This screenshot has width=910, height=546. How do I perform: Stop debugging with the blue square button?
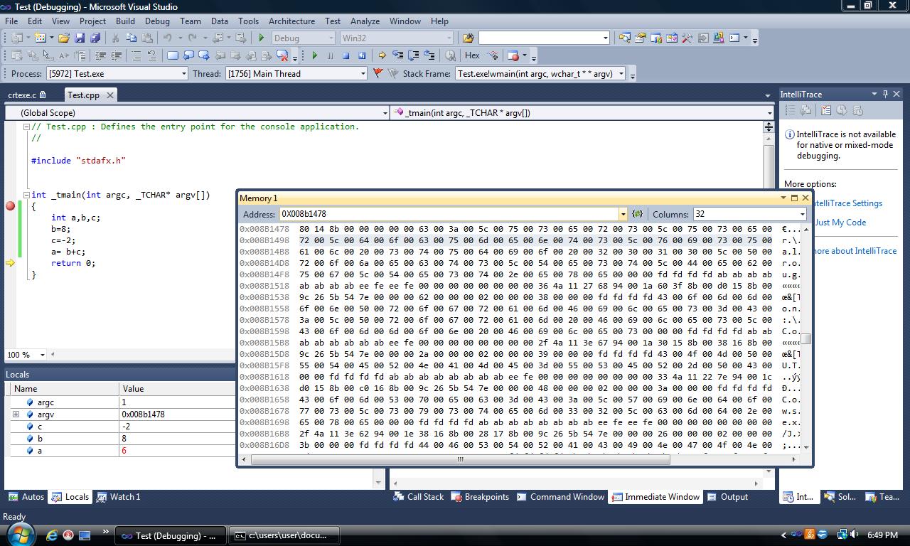[346, 55]
